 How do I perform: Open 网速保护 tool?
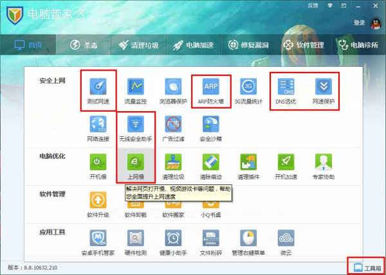point(324,91)
